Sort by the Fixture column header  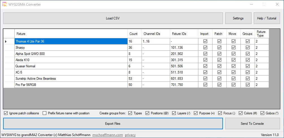click(x=71, y=34)
